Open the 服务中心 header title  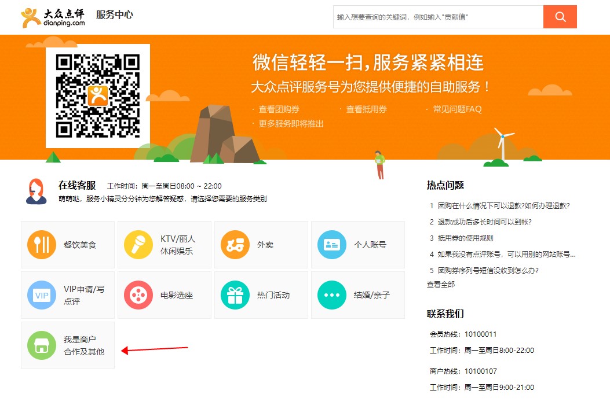(x=114, y=15)
